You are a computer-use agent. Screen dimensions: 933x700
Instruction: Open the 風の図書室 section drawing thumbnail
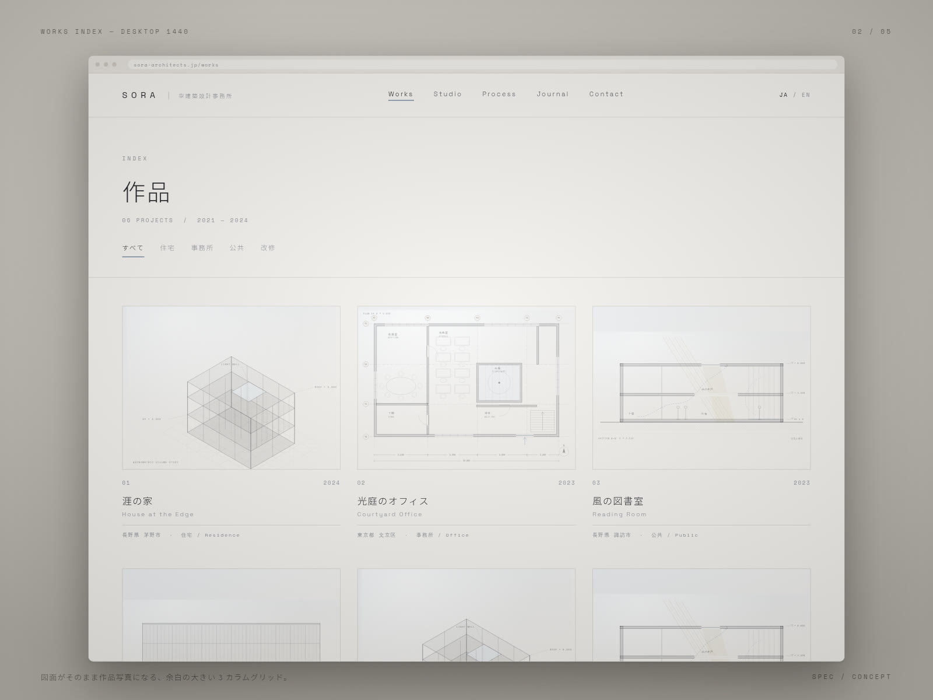pos(701,387)
